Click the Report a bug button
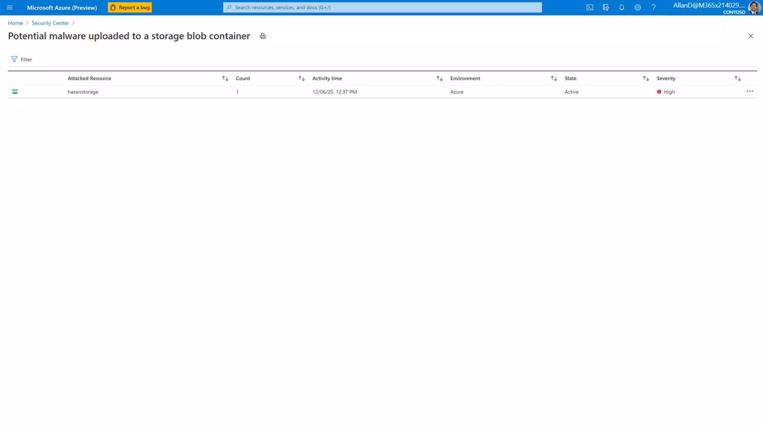 pyautogui.click(x=130, y=7)
